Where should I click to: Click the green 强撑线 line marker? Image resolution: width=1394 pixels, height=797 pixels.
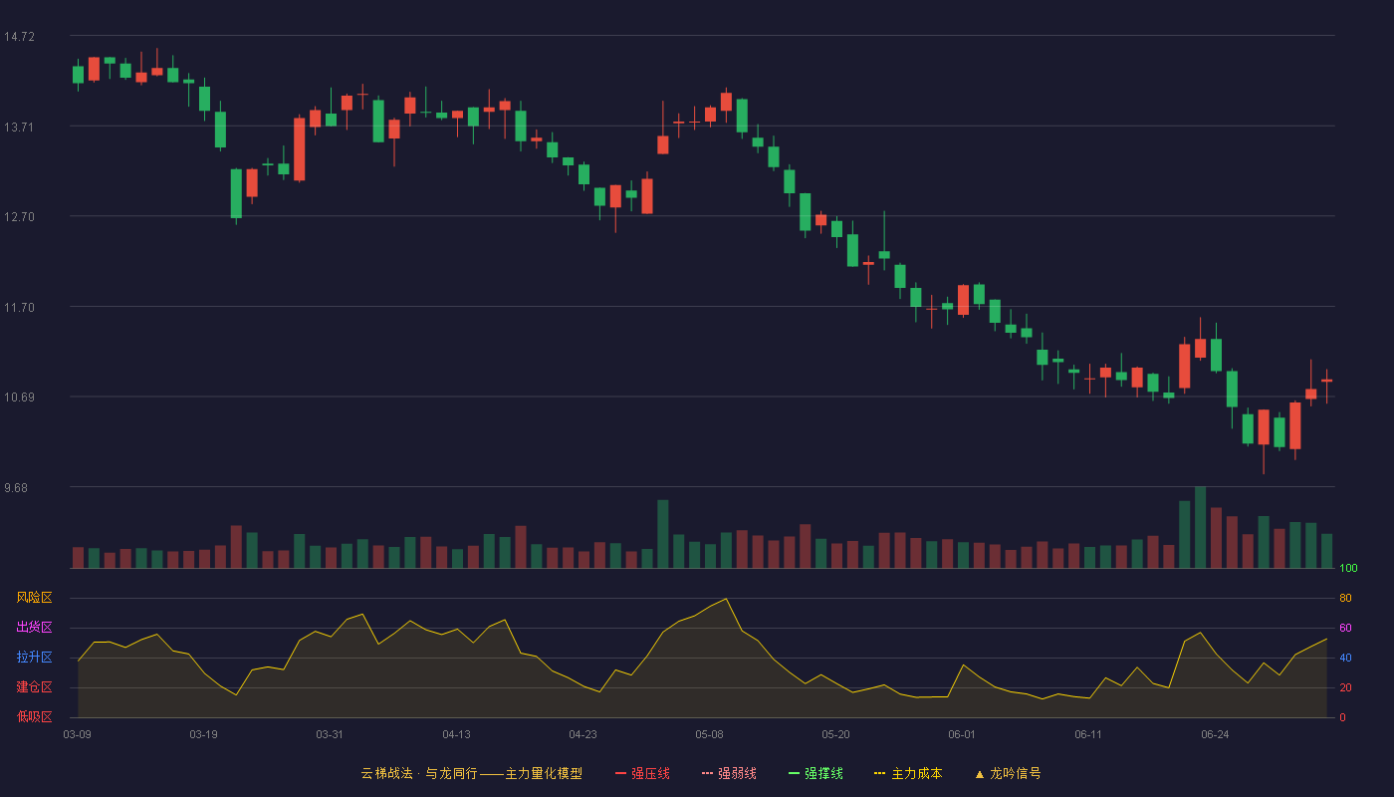point(795,774)
